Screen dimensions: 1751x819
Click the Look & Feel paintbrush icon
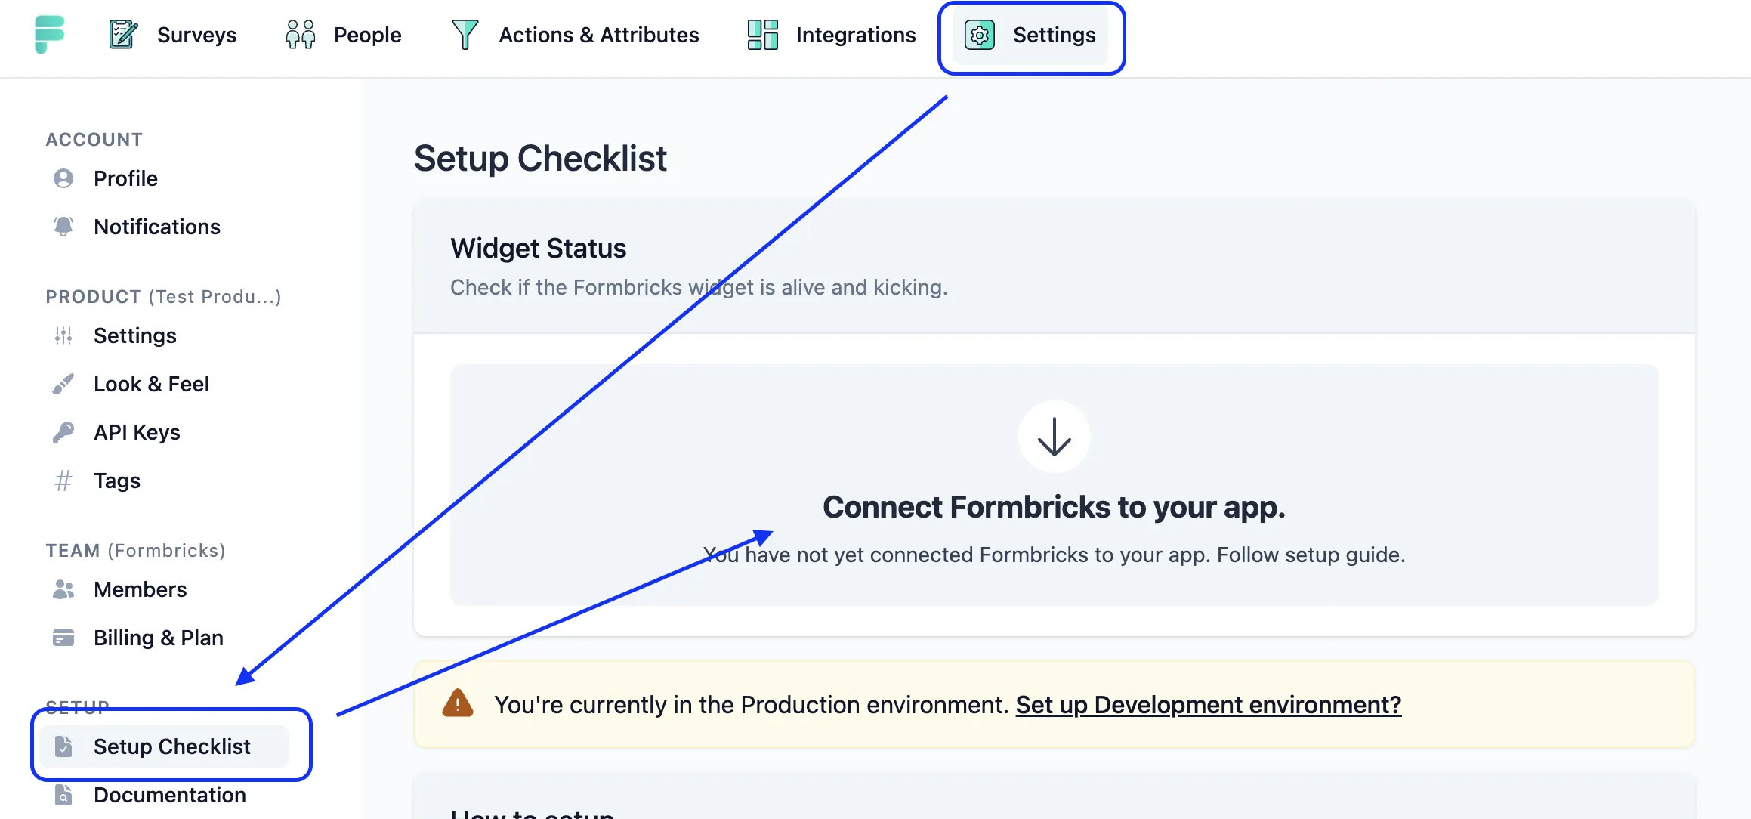(63, 384)
